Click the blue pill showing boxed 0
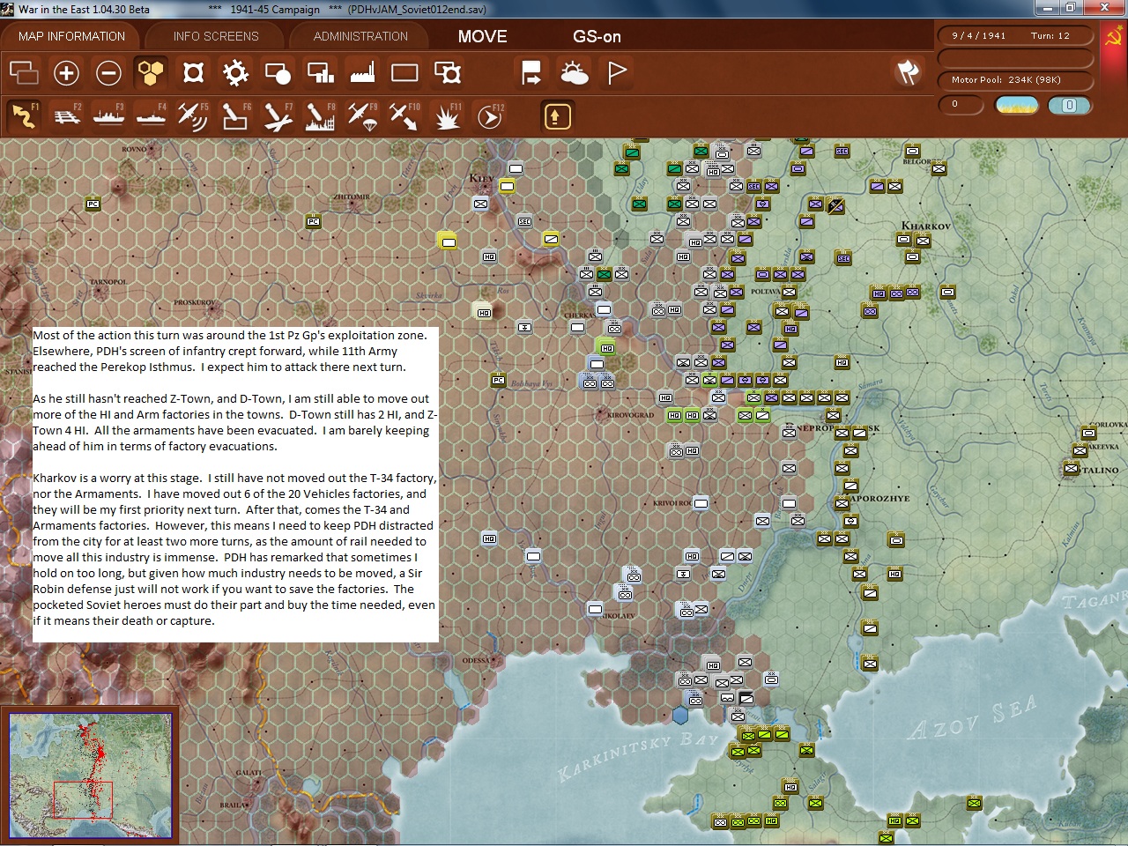 tap(1070, 105)
